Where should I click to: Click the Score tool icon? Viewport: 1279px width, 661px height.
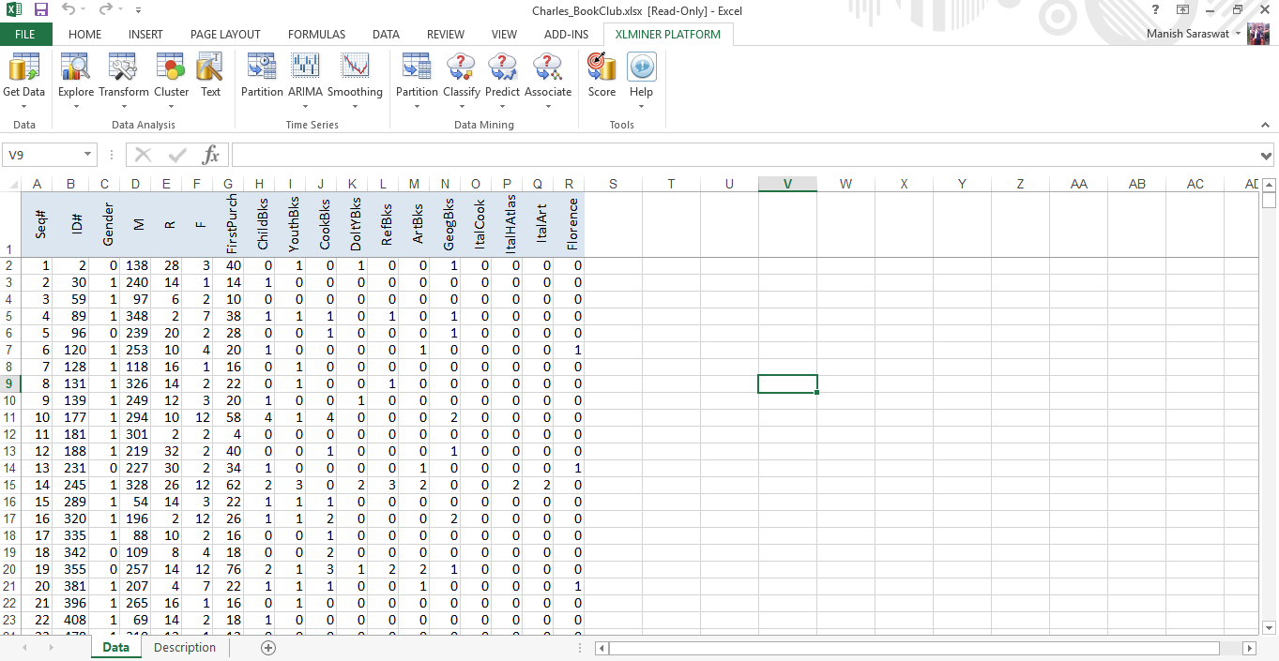pyautogui.click(x=601, y=68)
